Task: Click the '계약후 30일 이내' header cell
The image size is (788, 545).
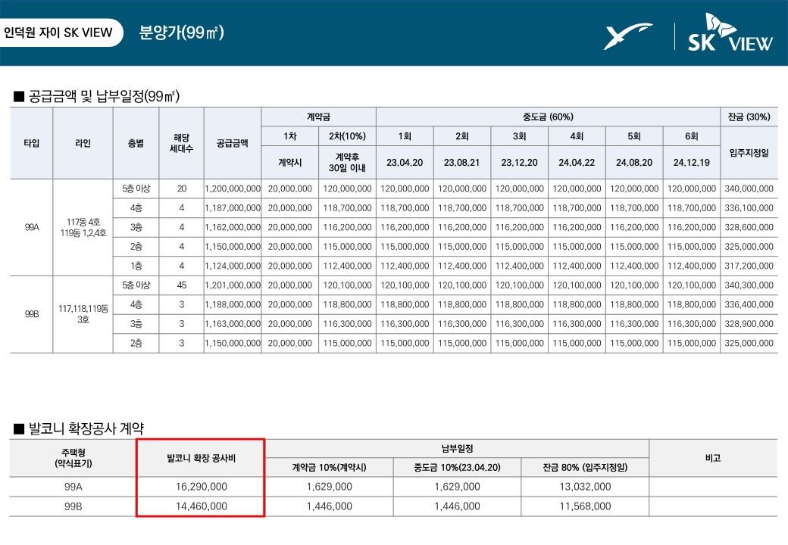Action: coord(347,163)
